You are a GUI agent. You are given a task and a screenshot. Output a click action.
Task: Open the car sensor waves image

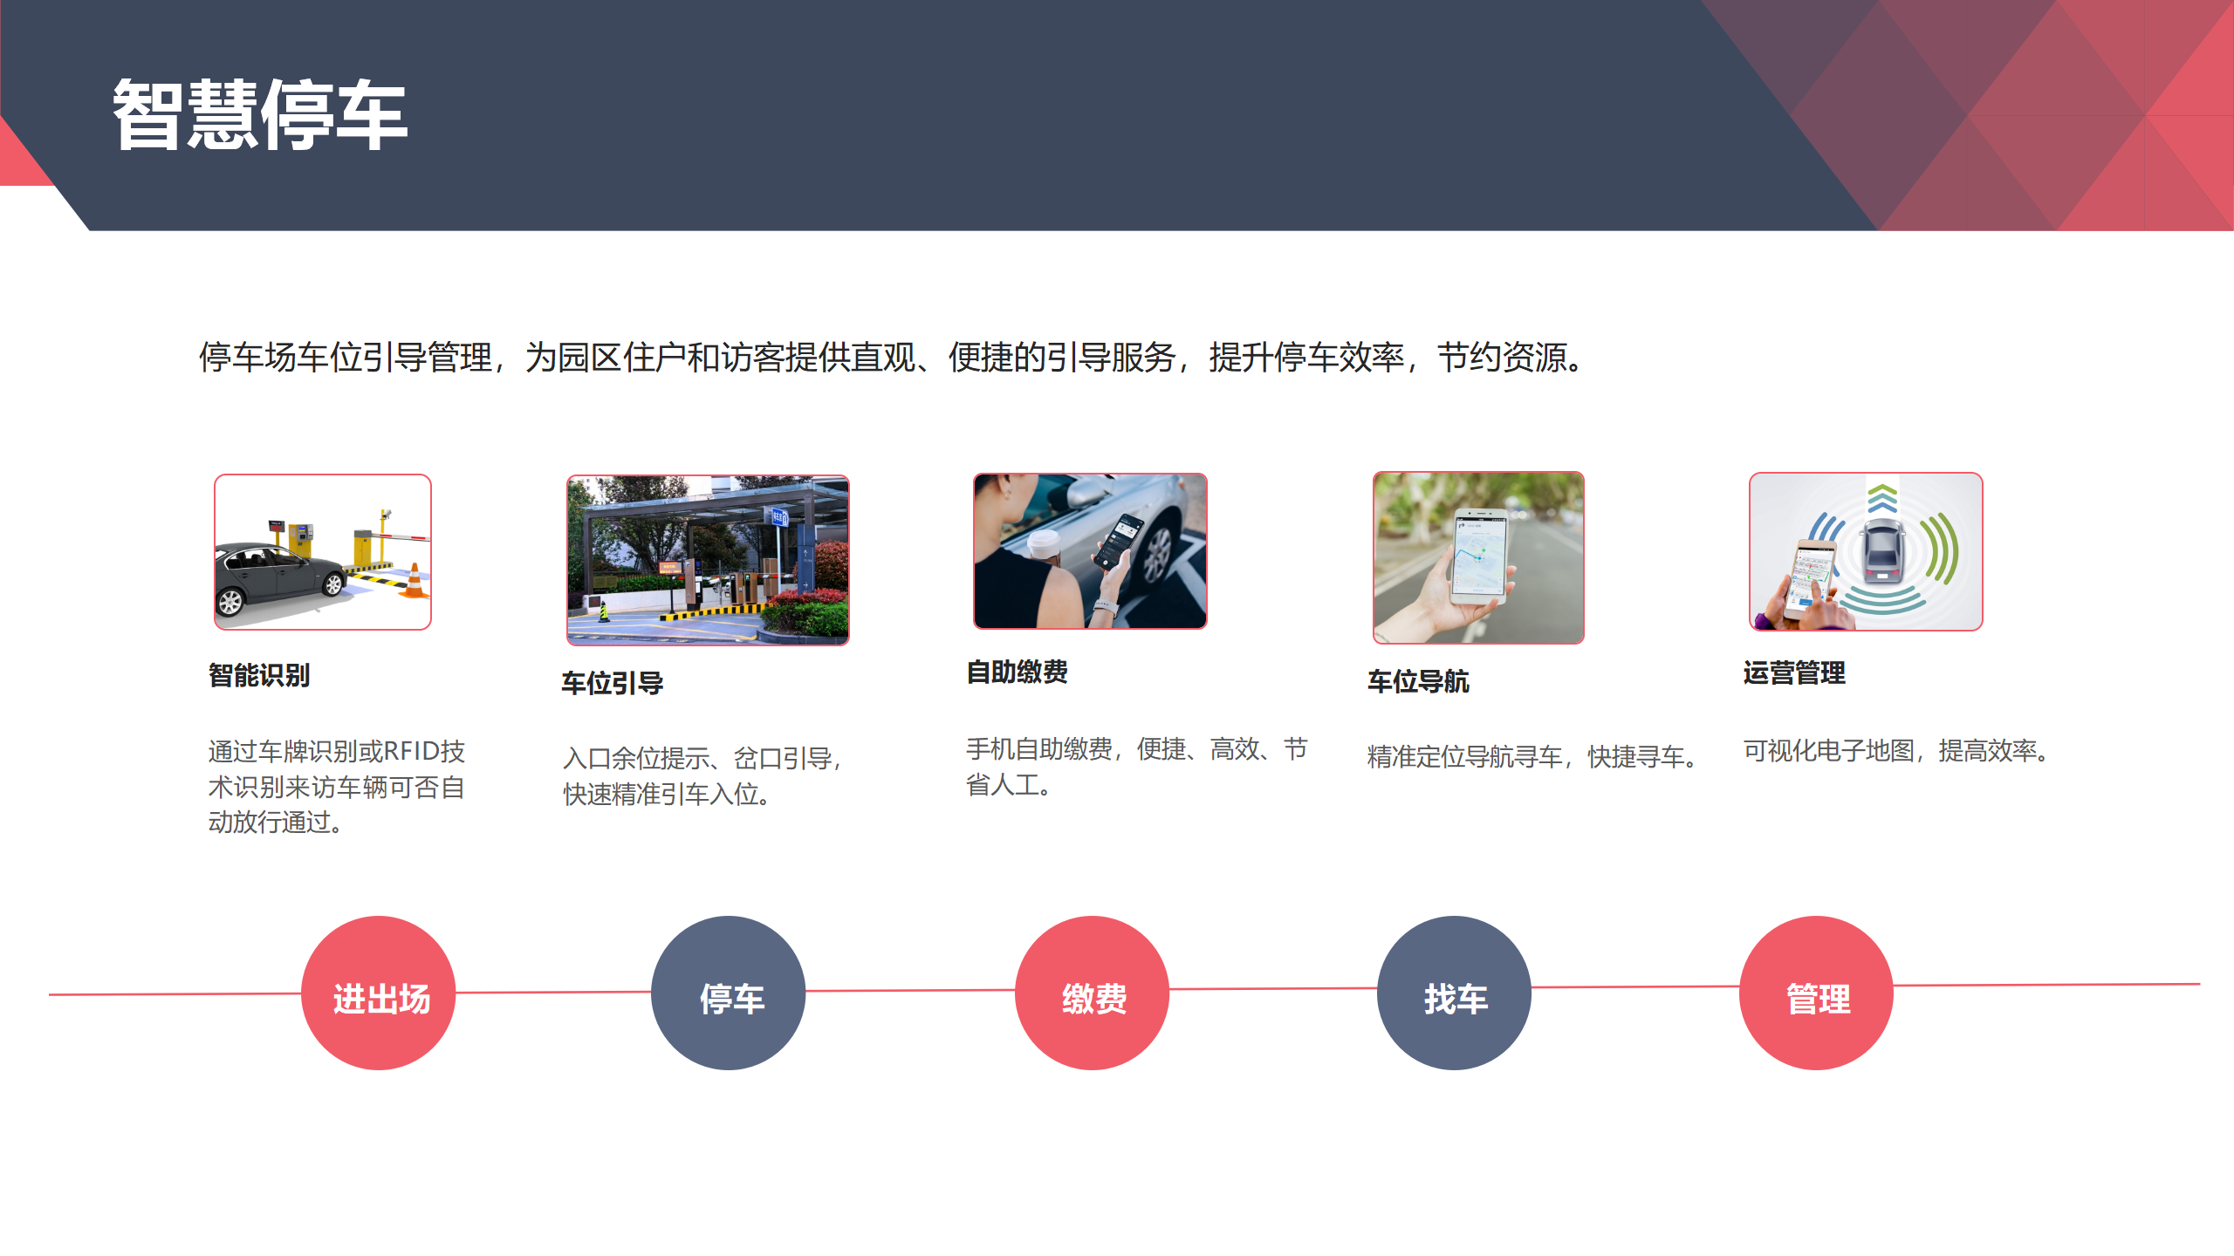tap(1866, 551)
